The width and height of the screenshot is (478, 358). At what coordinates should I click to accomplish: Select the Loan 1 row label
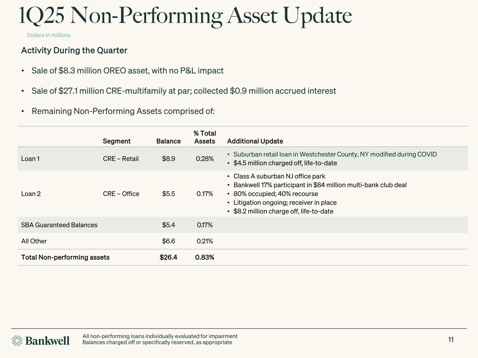tap(30, 159)
